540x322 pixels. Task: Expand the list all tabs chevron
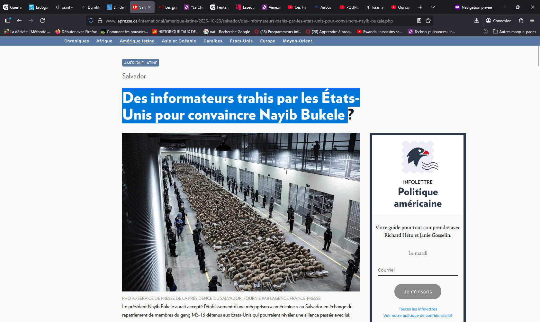pos(433,7)
